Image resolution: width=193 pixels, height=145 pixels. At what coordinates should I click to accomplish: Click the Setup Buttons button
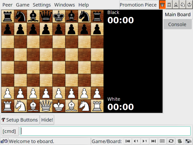(20, 120)
